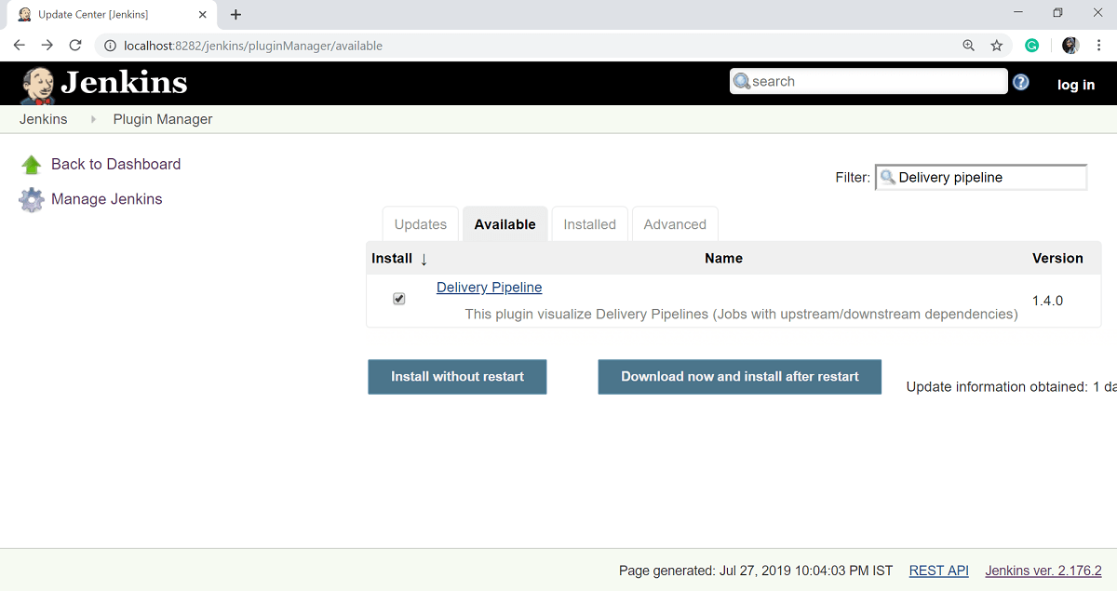Open a new browser tab with plus

pyautogui.click(x=236, y=15)
